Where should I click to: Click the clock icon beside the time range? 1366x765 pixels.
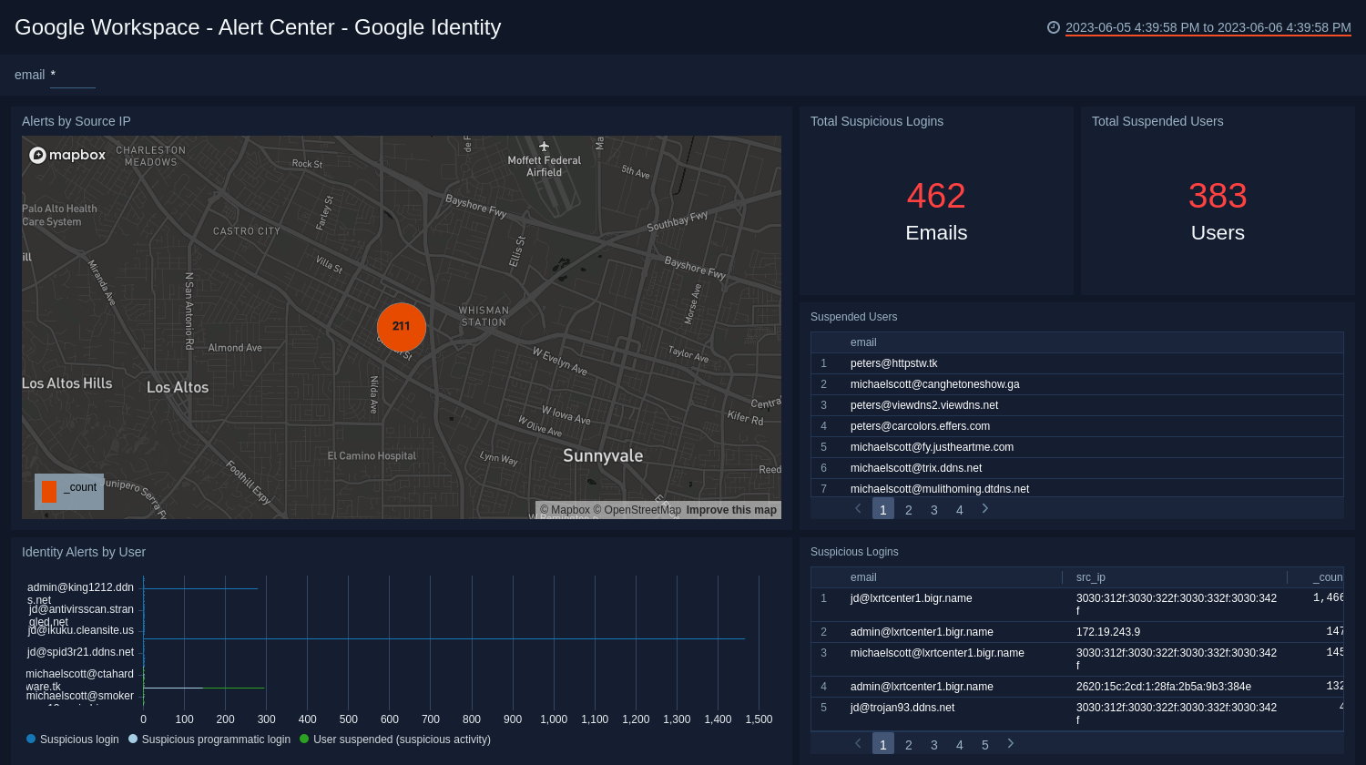click(x=1054, y=27)
